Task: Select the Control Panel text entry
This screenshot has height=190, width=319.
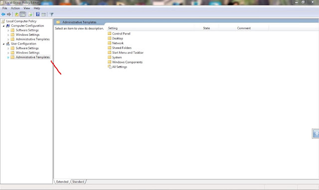Action: [x=121, y=33]
